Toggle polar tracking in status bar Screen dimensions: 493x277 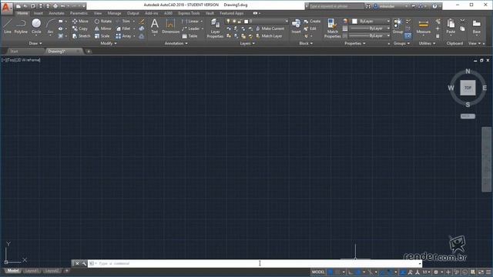coord(358,272)
